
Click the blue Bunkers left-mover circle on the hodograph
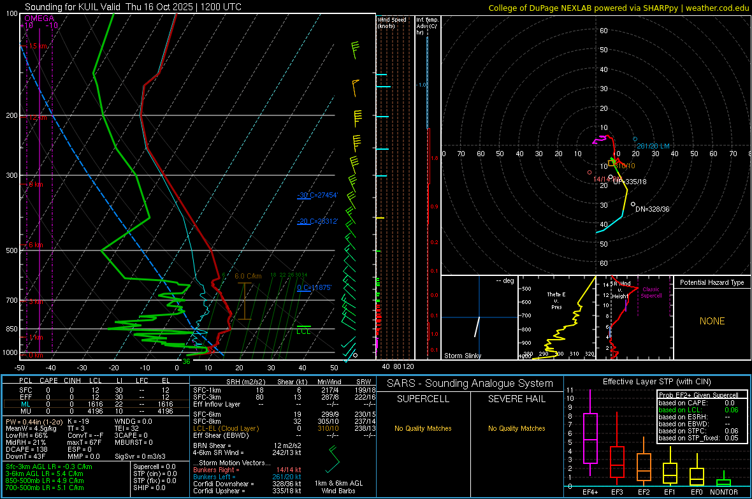click(x=635, y=139)
